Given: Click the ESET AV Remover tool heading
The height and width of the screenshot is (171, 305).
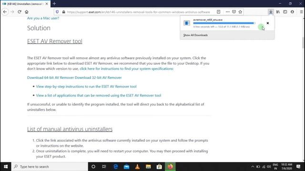Looking at the screenshot, I should tap(55, 41).
